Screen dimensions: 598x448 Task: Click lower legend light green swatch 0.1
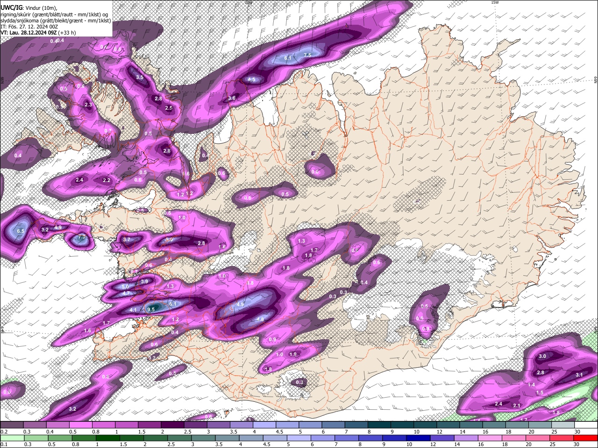[x=13, y=438]
